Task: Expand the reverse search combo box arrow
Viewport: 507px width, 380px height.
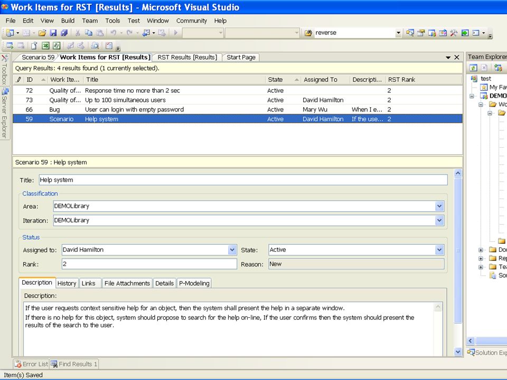Action: click(x=398, y=33)
